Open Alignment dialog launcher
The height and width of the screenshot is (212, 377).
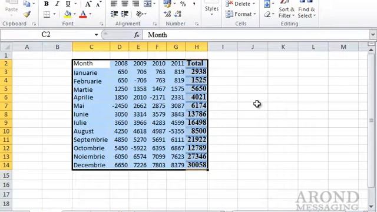(155, 24)
